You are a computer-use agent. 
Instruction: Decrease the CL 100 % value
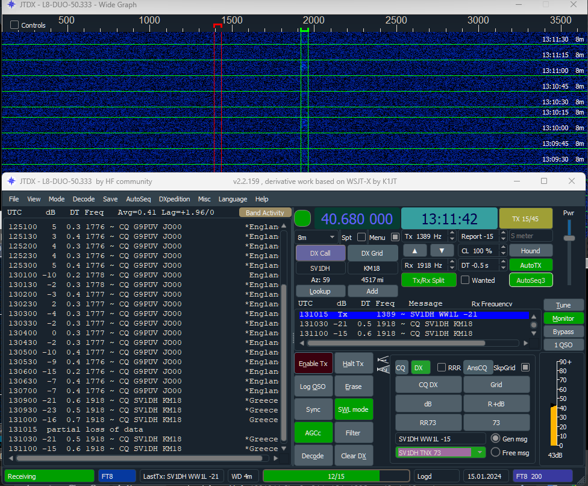(503, 254)
